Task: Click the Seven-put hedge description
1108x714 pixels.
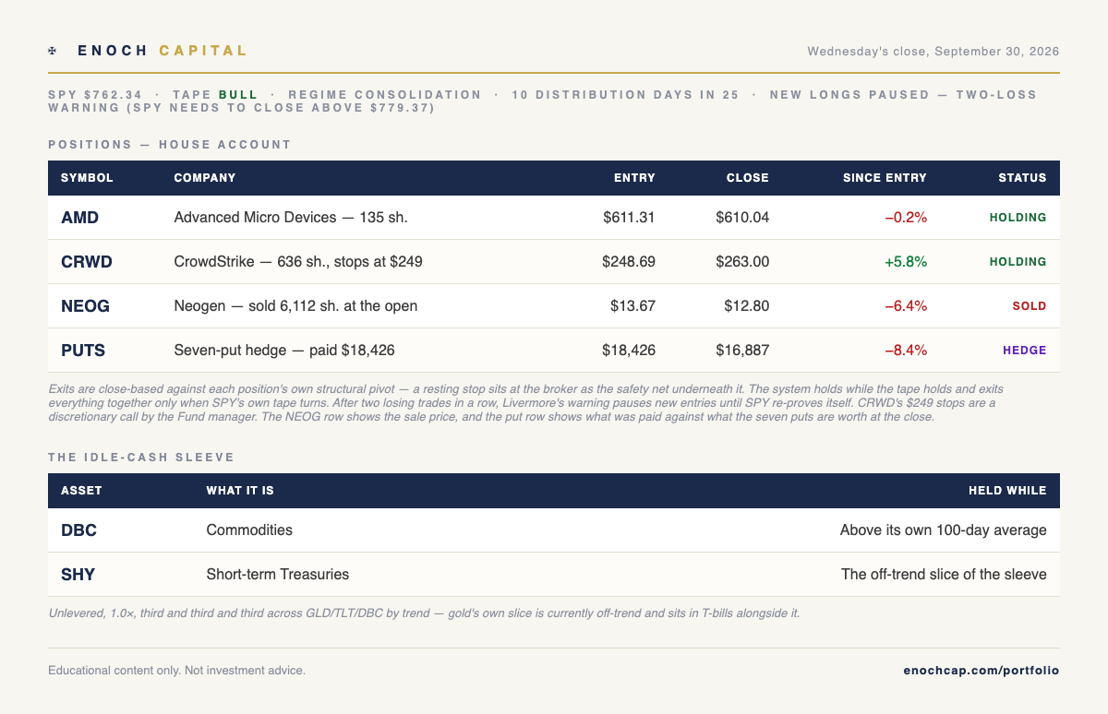Action: (x=284, y=351)
